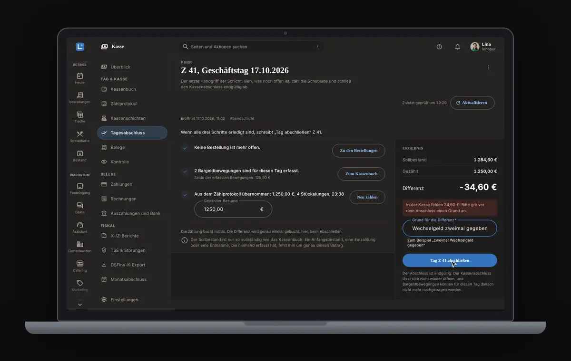This screenshot has width=571, height=361.
Task: Open Marketing in the left rail
Action: (80, 286)
